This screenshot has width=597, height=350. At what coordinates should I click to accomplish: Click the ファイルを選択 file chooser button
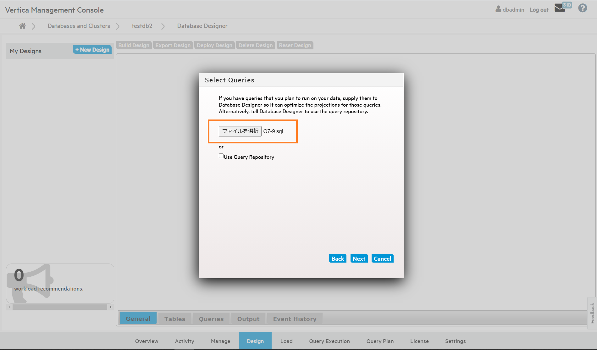tap(240, 131)
